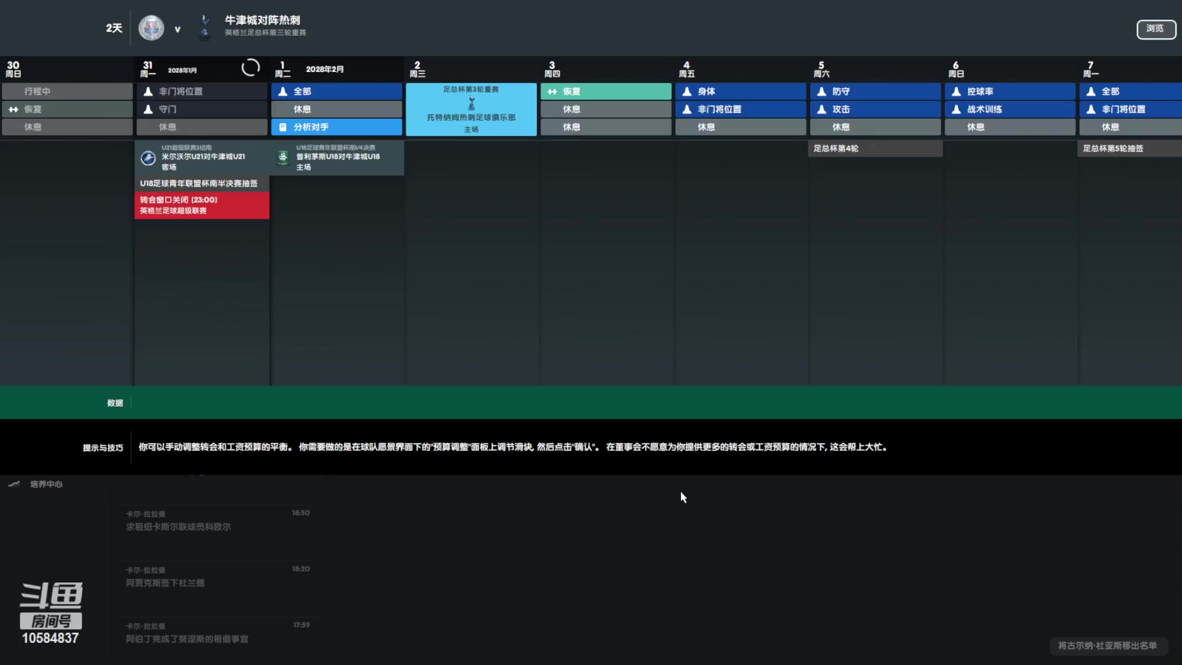The width and height of the screenshot is (1182, 665).
Task: Click Millwall U21 badge icon
Action: click(x=148, y=158)
